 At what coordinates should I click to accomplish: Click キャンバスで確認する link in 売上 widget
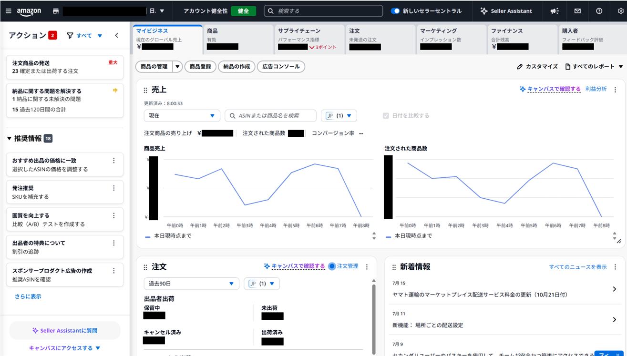[x=554, y=89]
